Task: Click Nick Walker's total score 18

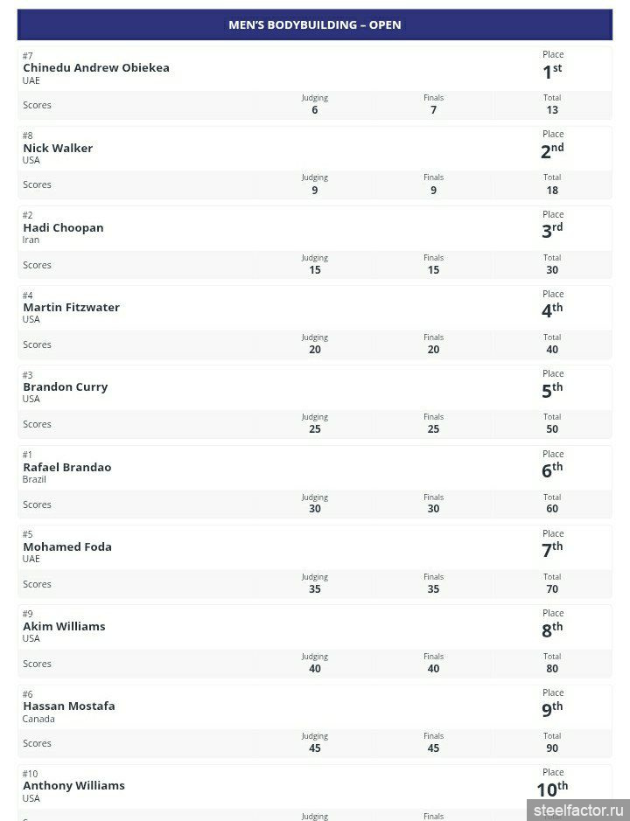Action: tap(552, 190)
